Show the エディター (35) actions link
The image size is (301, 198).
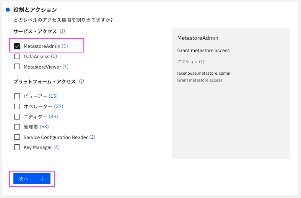point(54,116)
